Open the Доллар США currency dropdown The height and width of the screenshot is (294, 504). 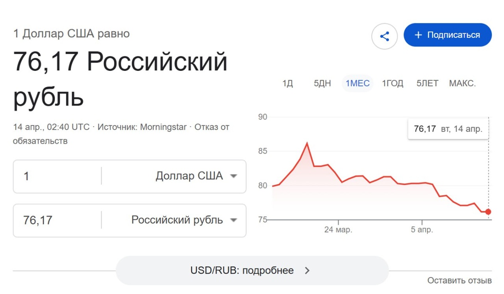196,176
